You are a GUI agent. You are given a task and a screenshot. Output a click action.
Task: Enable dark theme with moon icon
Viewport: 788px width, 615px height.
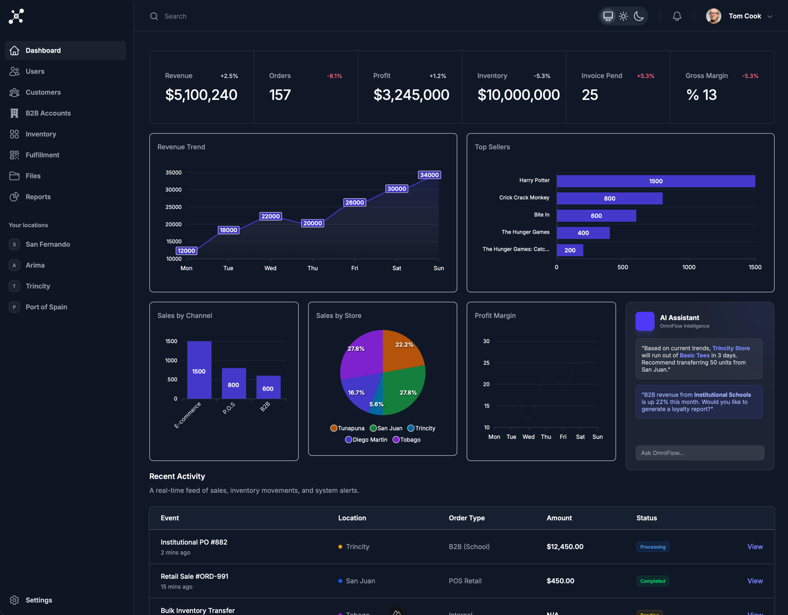[x=639, y=16]
